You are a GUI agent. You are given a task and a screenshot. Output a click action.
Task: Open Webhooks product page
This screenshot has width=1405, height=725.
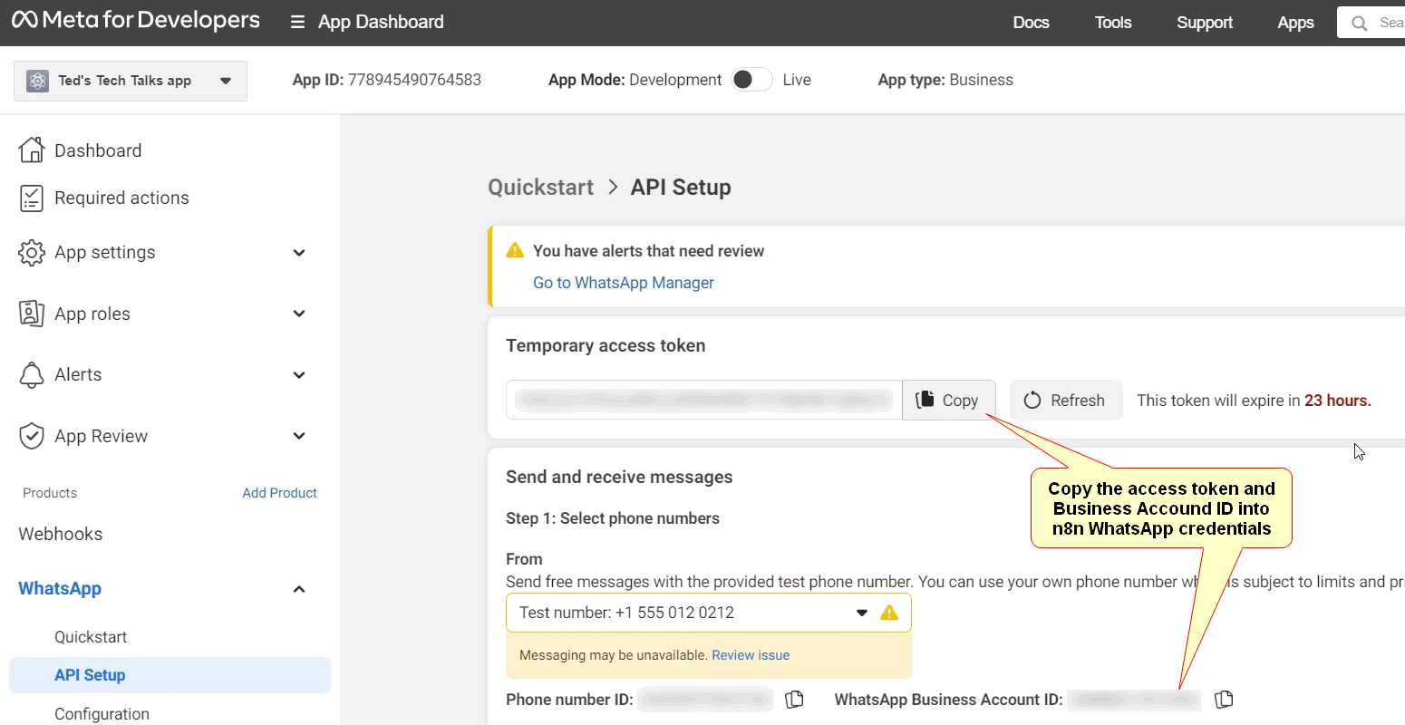pos(61,534)
